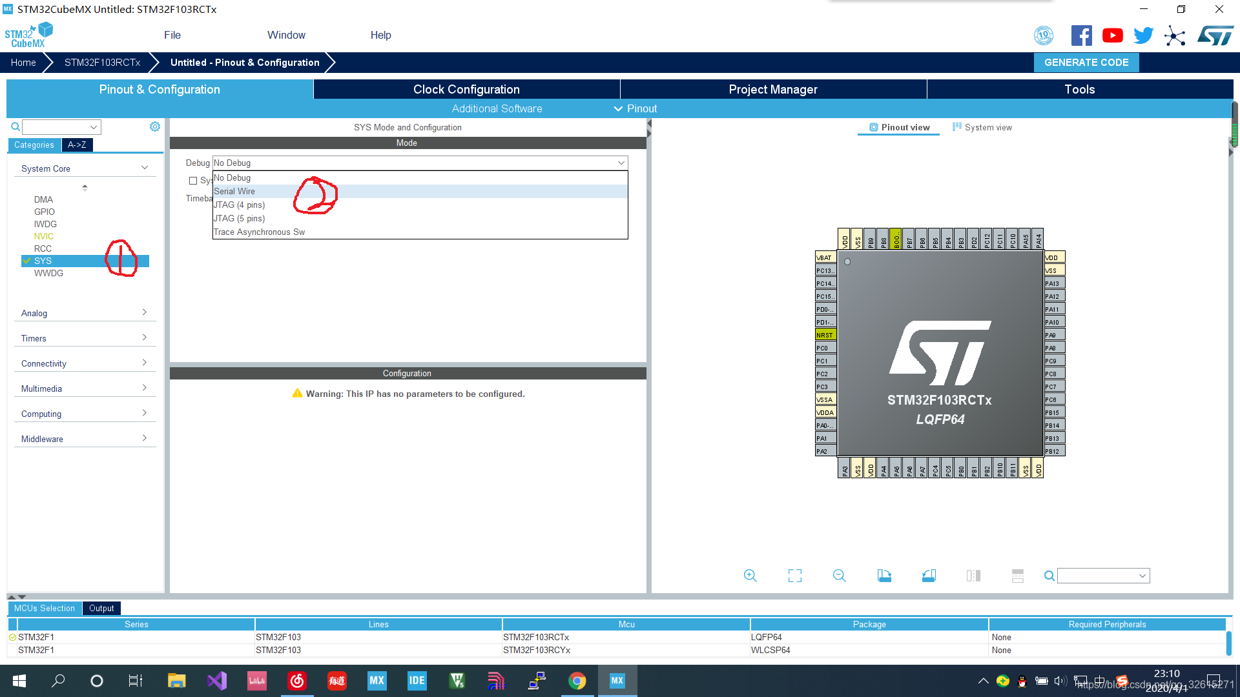
Task: Click the pin search magnifier icon
Action: pyautogui.click(x=1049, y=576)
